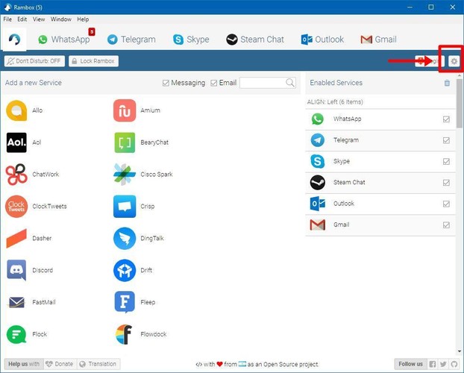Open the Twitter follow link

443,364
